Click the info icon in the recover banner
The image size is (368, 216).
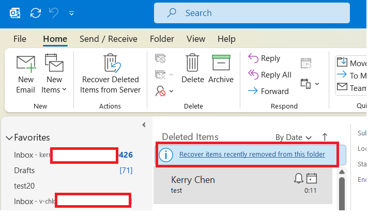pos(166,155)
